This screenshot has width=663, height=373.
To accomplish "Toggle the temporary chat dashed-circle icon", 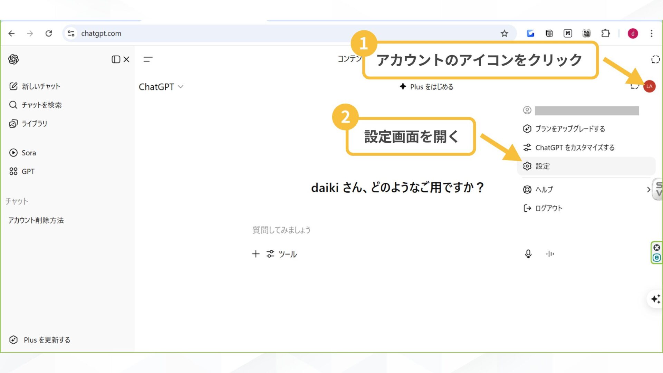I will pyautogui.click(x=655, y=59).
